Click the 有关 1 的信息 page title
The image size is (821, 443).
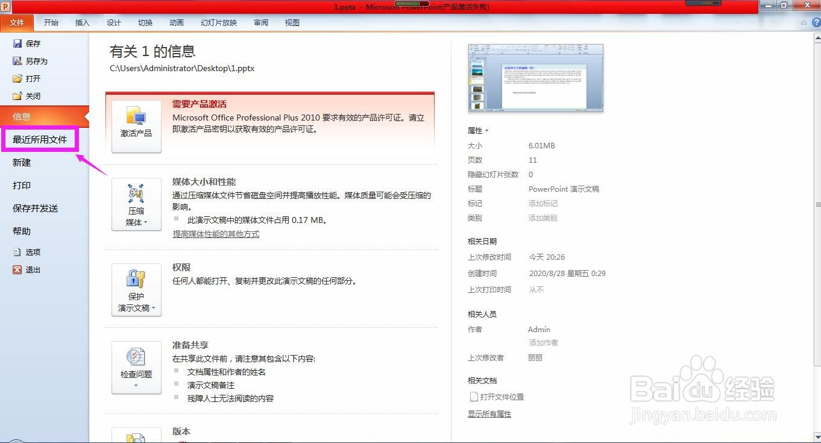pos(153,51)
